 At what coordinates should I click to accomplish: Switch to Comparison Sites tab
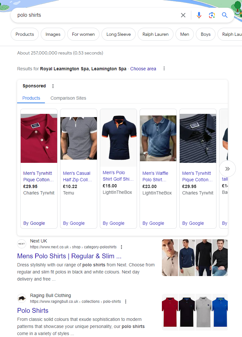(x=68, y=98)
